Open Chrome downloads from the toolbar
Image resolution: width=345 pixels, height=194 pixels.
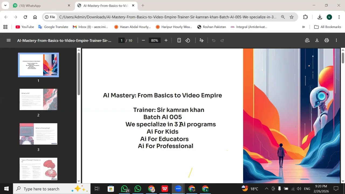pos(320,17)
